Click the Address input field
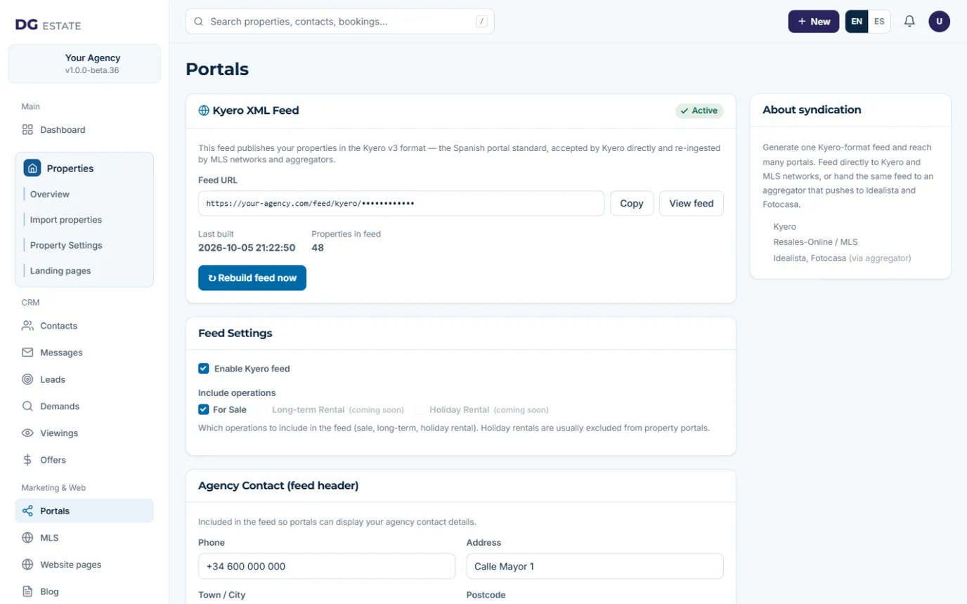Viewport: 967px width, 604px height. 595,566
